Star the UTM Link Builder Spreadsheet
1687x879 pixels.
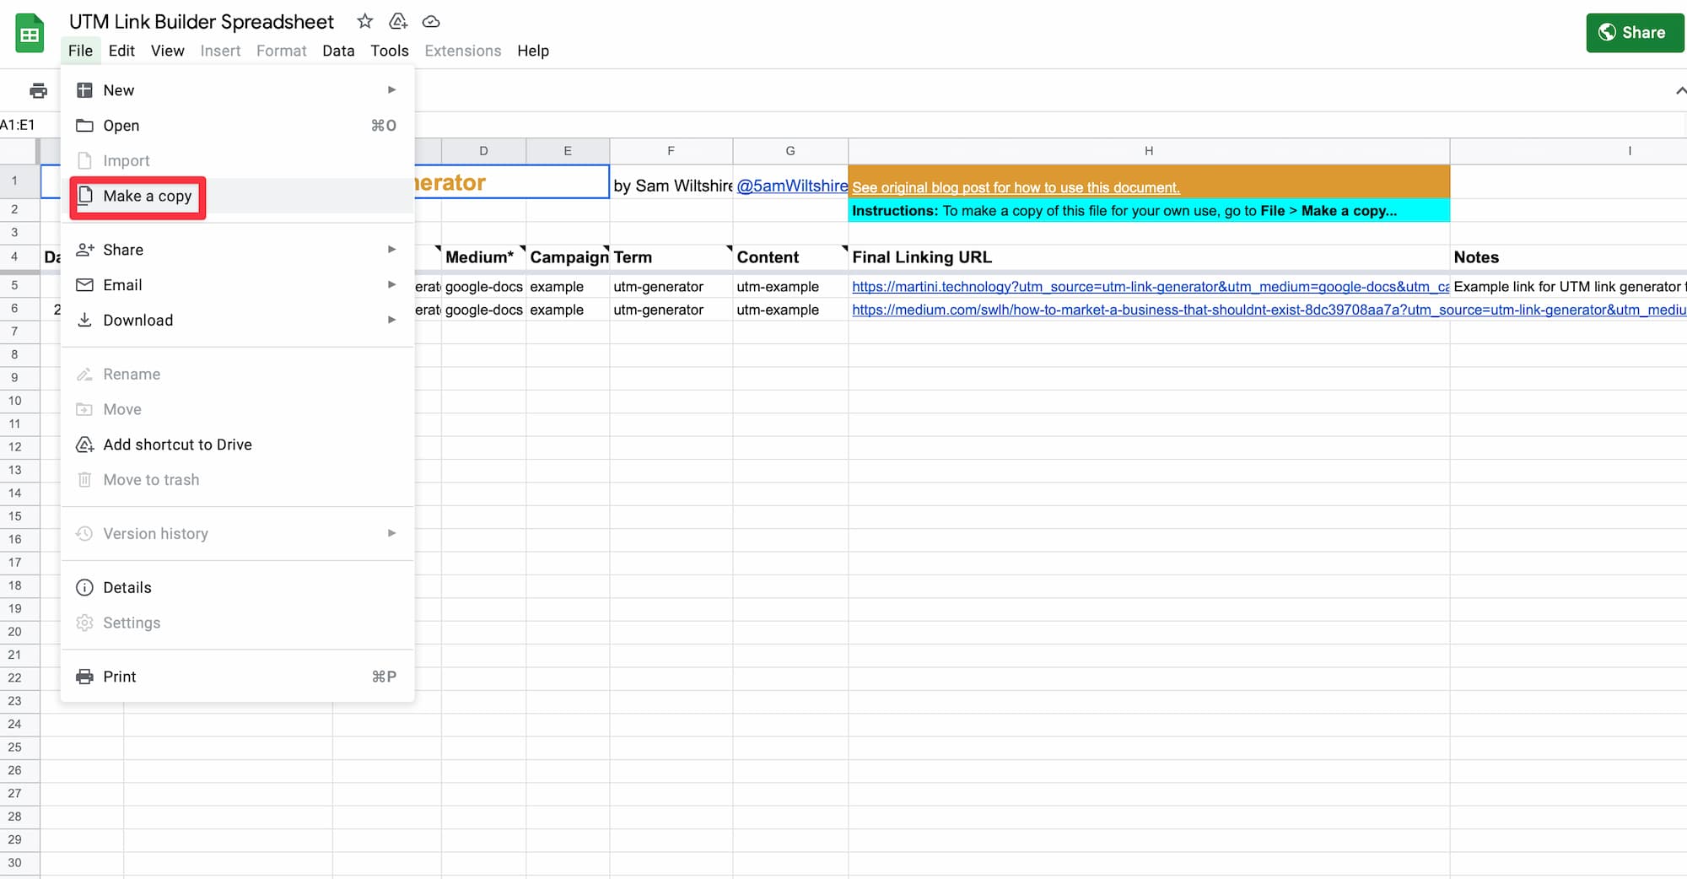click(x=364, y=21)
